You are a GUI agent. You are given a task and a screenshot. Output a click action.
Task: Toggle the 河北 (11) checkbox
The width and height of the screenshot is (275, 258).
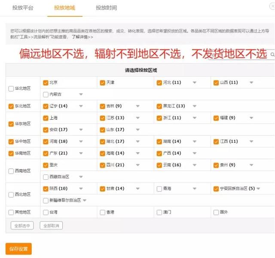pos(159,83)
